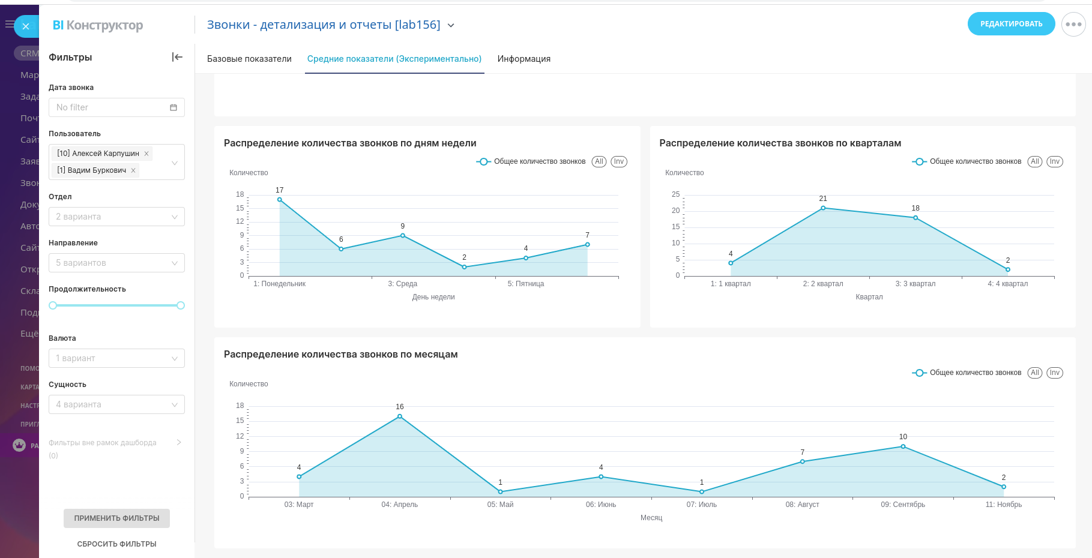The height and width of the screenshot is (558, 1092).
Task: Remove Алексей Карпушин from user filter
Action: (x=146, y=154)
